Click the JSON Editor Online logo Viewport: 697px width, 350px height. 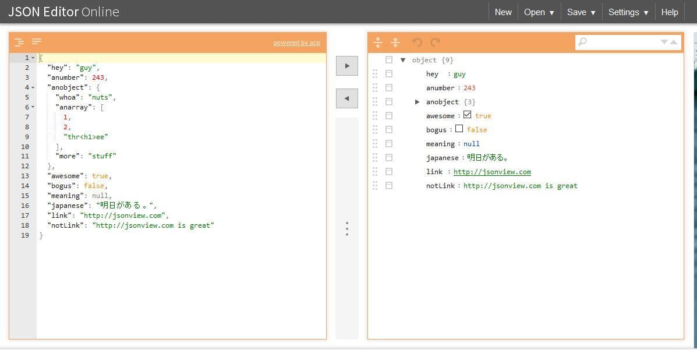[63, 12]
